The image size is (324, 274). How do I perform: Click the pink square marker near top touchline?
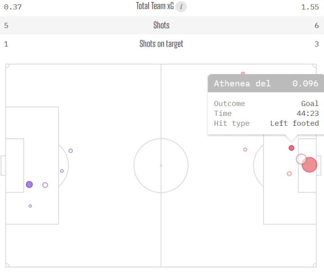243,73
